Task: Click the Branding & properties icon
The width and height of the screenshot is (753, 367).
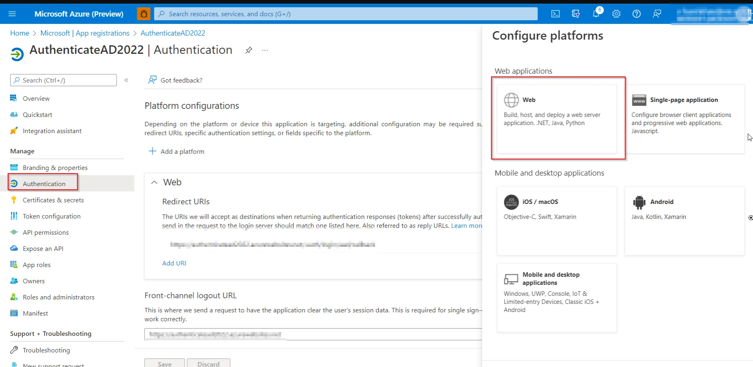Action: tap(14, 168)
